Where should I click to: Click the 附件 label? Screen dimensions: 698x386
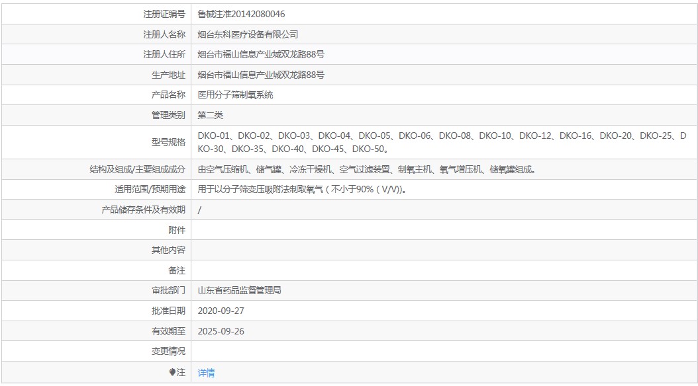[177, 230]
